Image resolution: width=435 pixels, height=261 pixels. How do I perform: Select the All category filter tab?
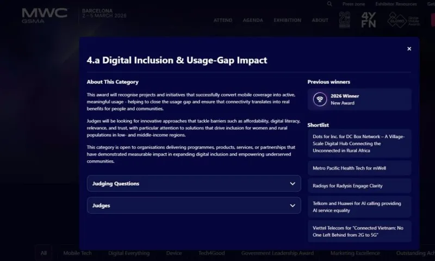(x=43, y=253)
